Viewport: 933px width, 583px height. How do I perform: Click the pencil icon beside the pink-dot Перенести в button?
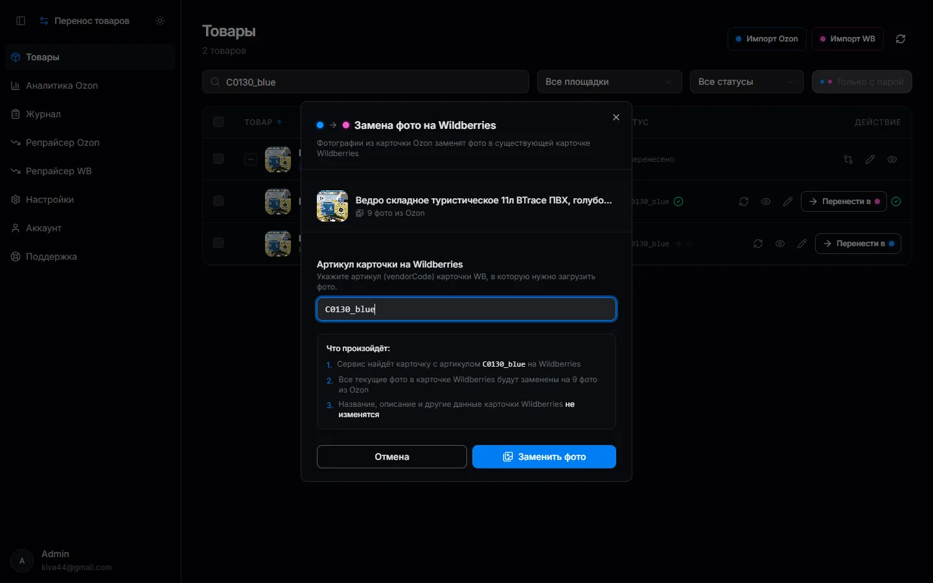788,201
